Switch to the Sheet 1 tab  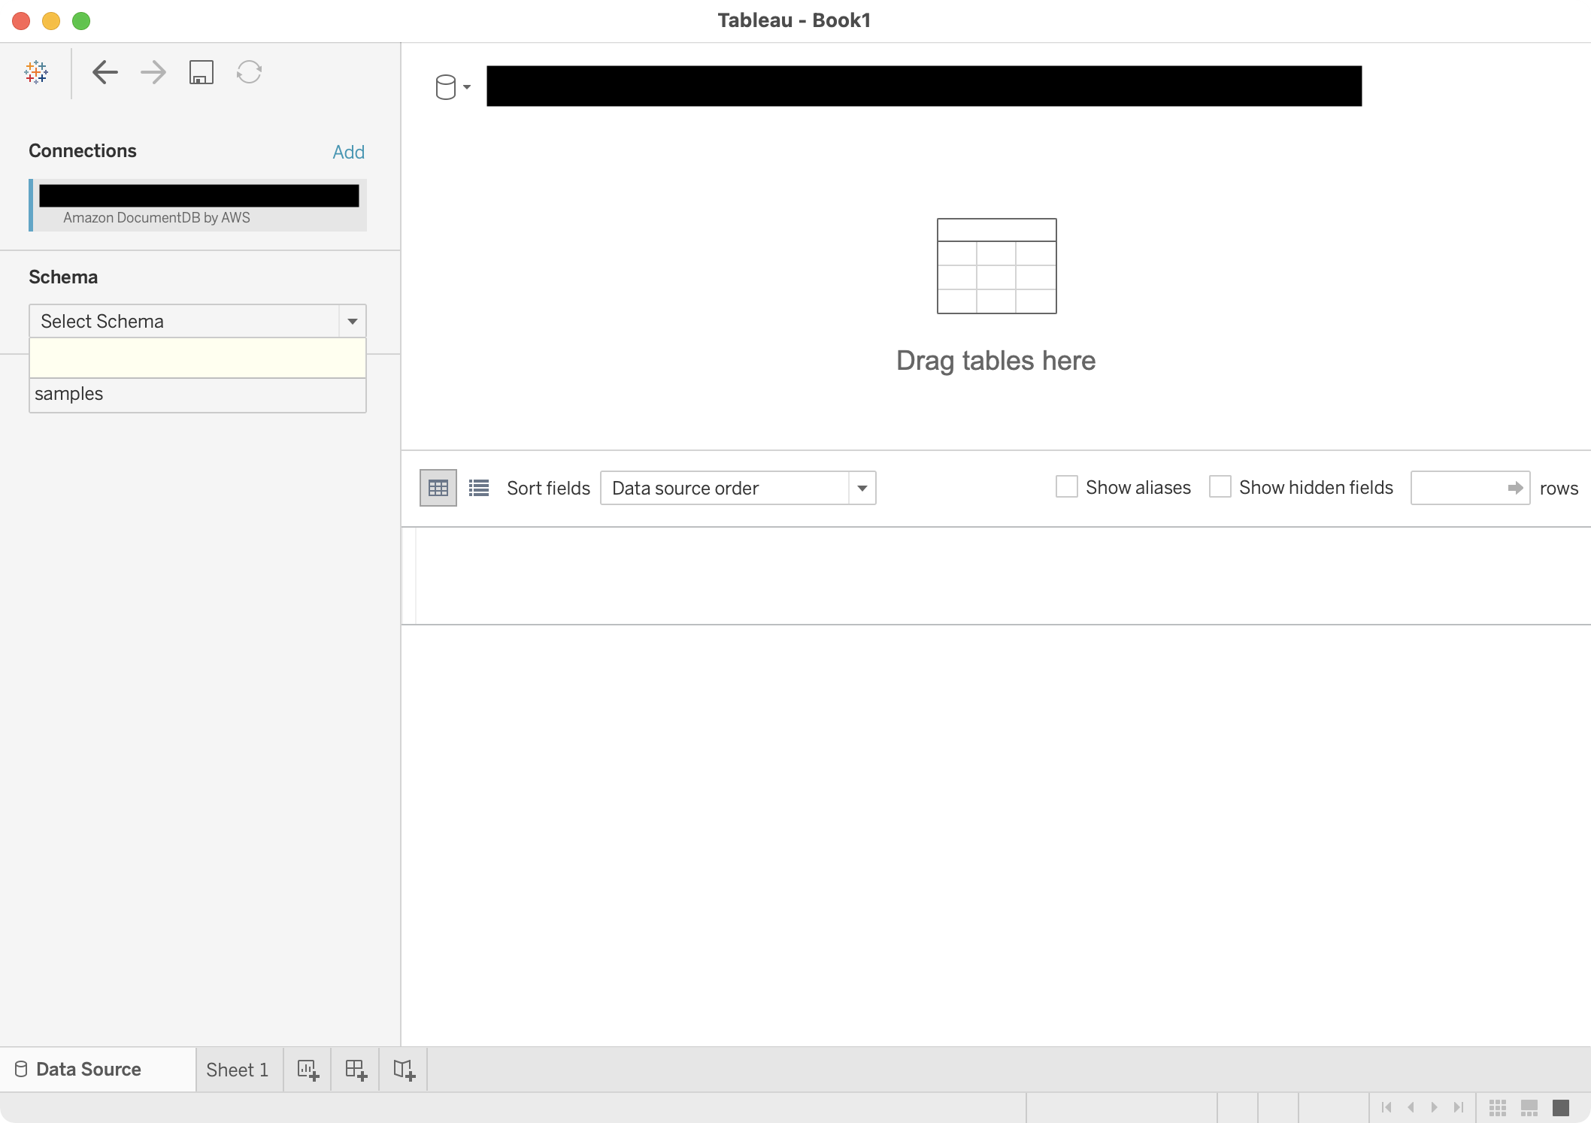point(238,1069)
